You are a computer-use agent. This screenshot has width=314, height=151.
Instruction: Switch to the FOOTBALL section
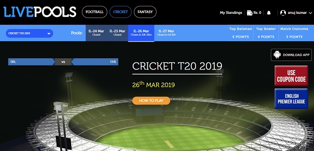[95, 12]
